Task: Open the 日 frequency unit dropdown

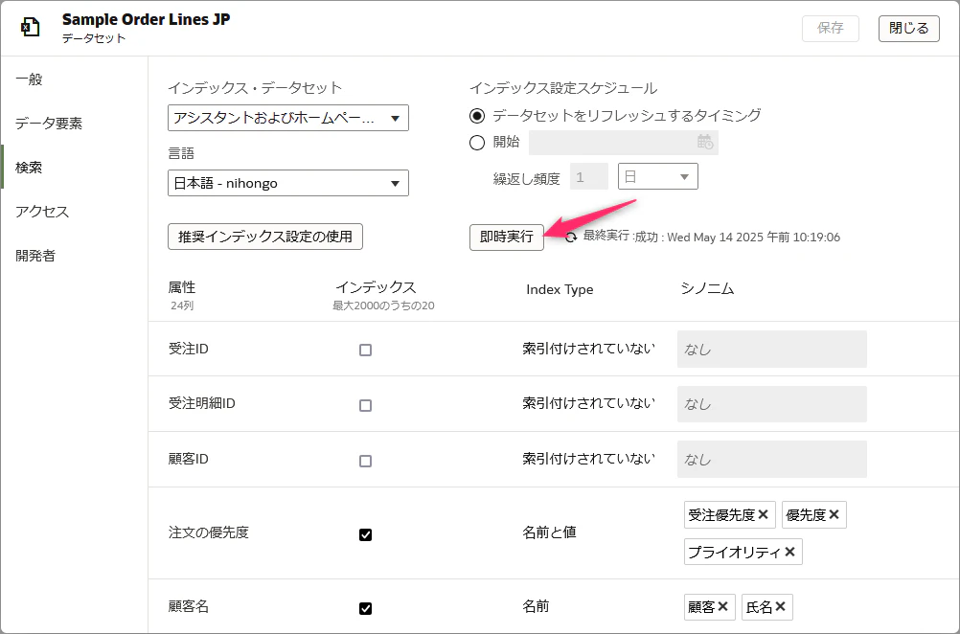Action: [x=658, y=177]
